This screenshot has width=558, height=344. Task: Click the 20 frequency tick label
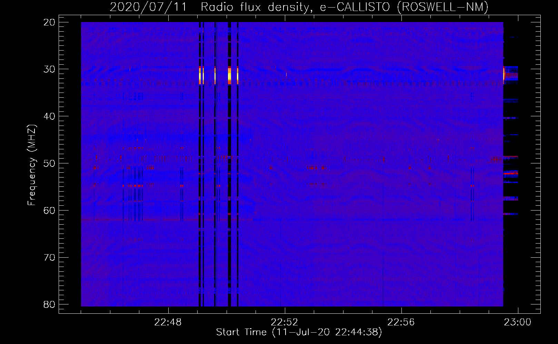coord(49,22)
